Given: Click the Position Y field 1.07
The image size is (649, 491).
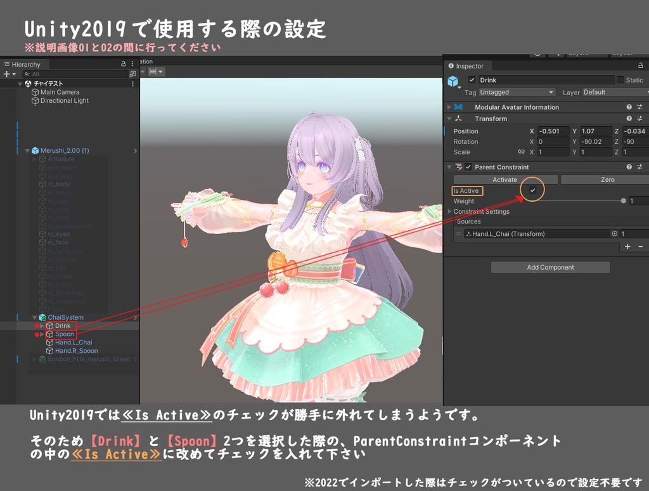Looking at the screenshot, I should pos(596,131).
